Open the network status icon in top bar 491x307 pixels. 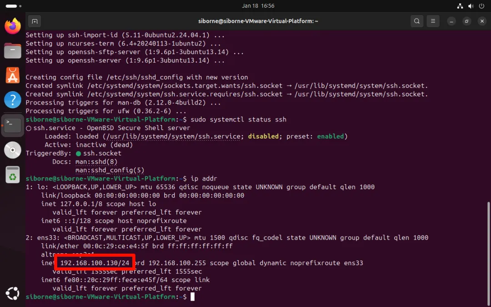coord(460,6)
